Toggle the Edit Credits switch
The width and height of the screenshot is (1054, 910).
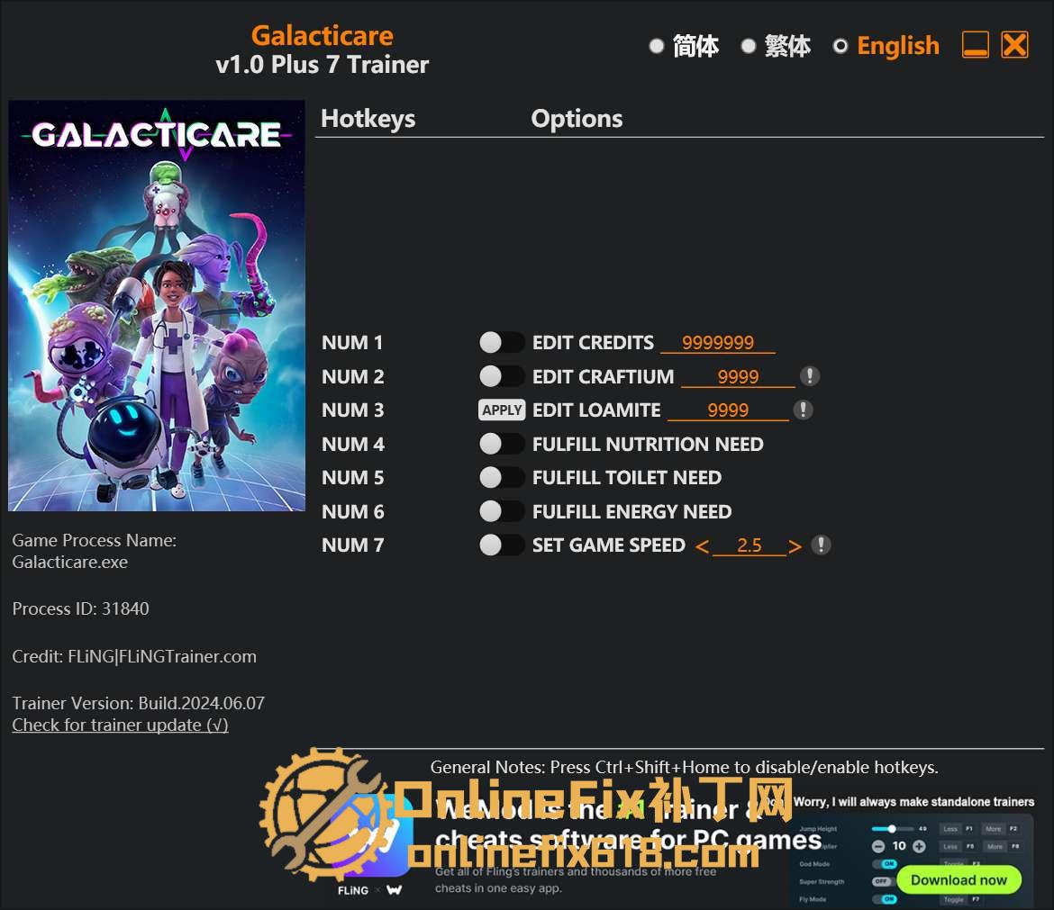tap(502, 343)
